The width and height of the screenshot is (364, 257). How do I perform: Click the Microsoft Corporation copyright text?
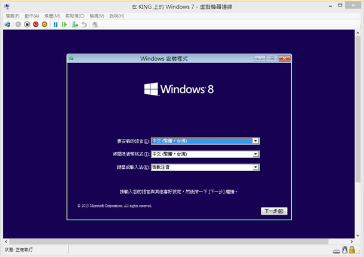click(x=115, y=206)
